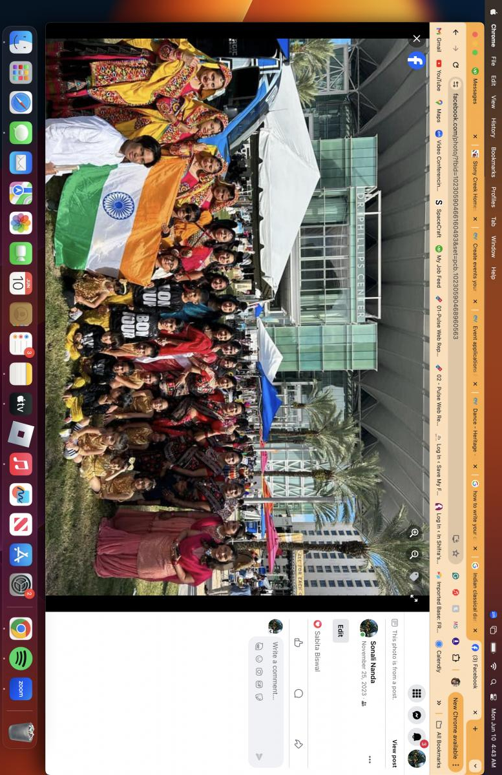Open Zoom from the Dock
502x775 pixels.
tap(21, 689)
